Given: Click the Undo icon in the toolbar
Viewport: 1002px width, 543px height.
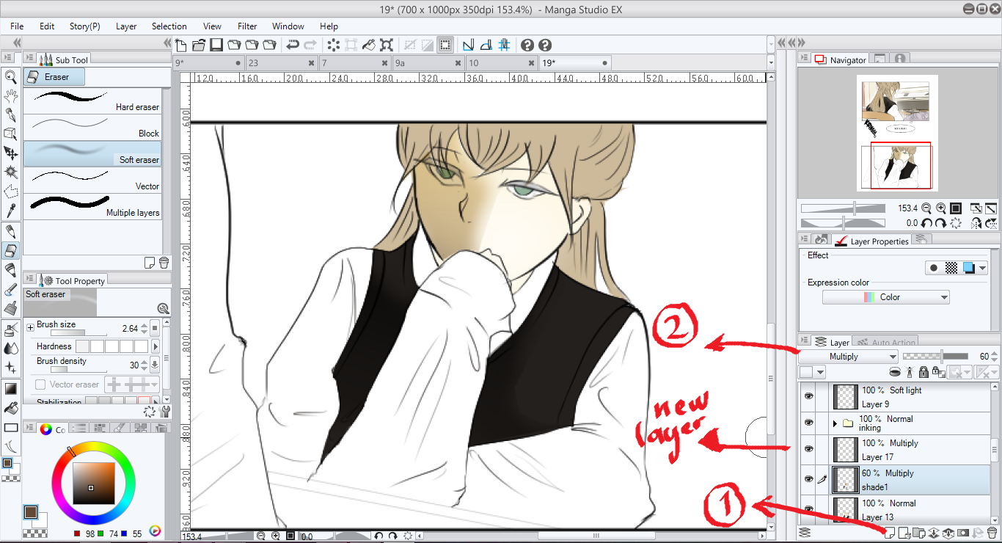Looking at the screenshot, I should coord(292,45).
